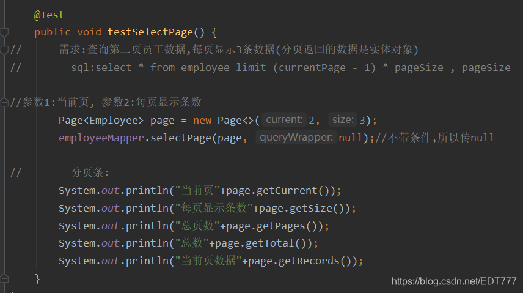523x293 pixels.
Task: Click the 'queryWrapper:' parameter inlay hint
Action: [x=296, y=137]
